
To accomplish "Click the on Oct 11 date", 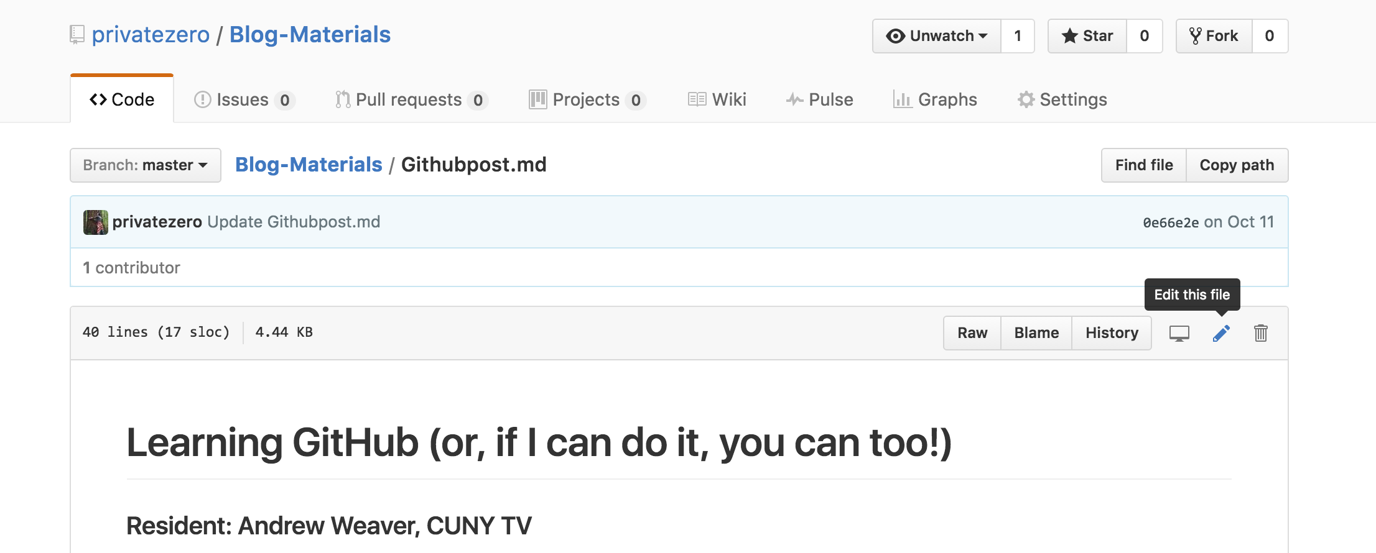I will [1239, 222].
